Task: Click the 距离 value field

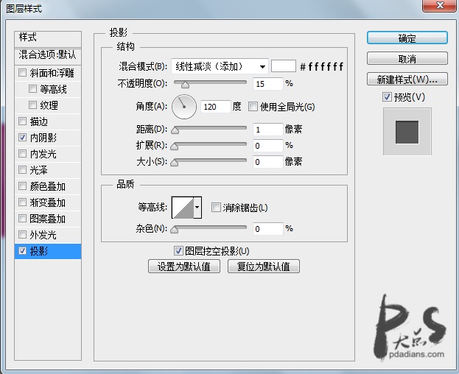Action: tap(268, 130)
